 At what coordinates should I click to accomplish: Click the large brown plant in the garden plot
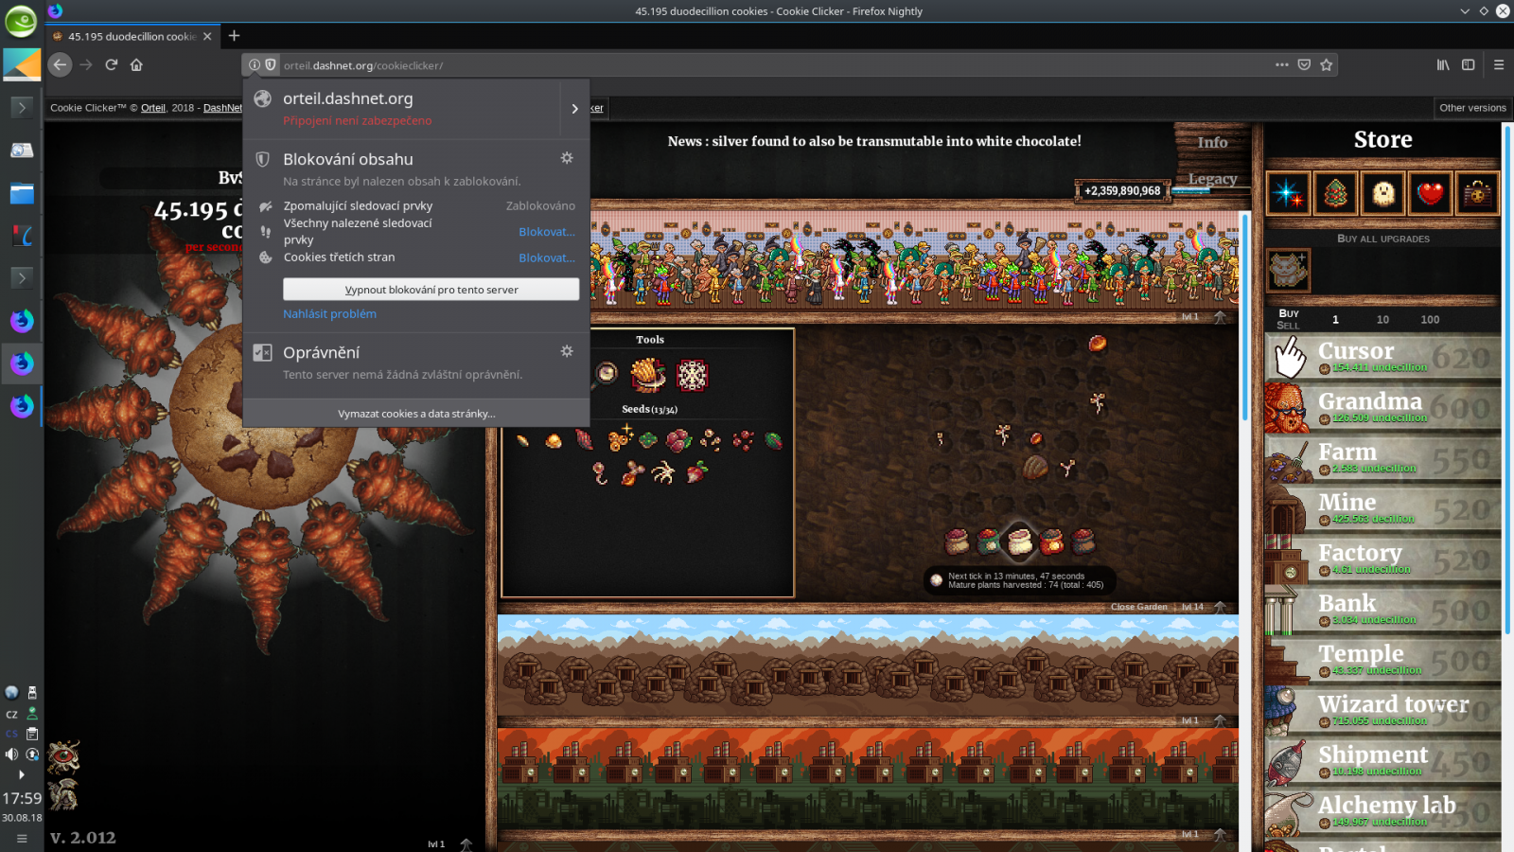[1035, 468]
